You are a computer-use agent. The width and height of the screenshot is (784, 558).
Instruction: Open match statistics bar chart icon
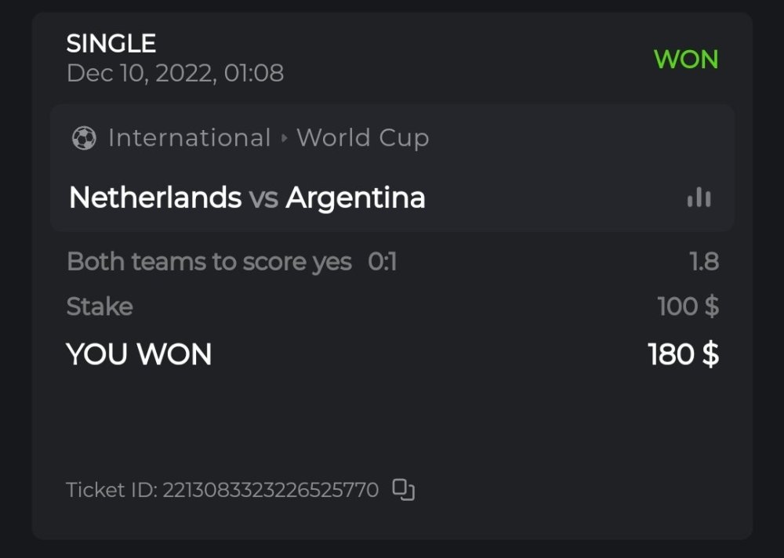[699, 198]
